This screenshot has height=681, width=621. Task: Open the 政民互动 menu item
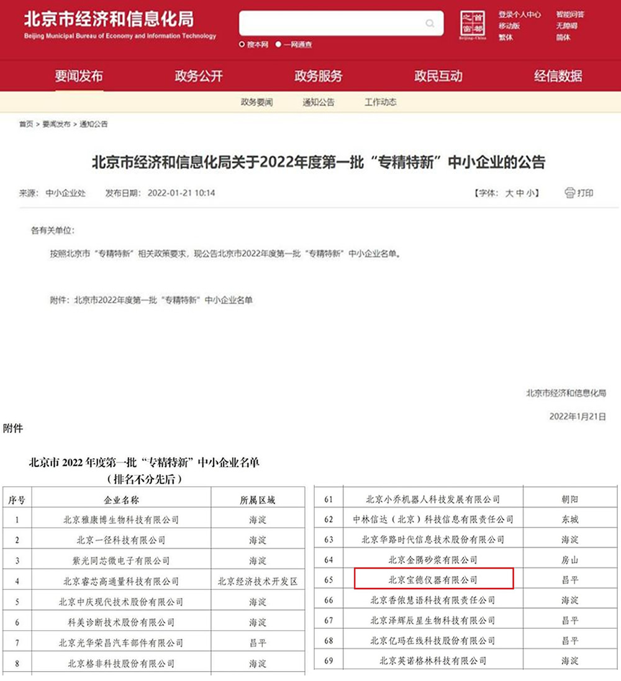pos(438,76)
